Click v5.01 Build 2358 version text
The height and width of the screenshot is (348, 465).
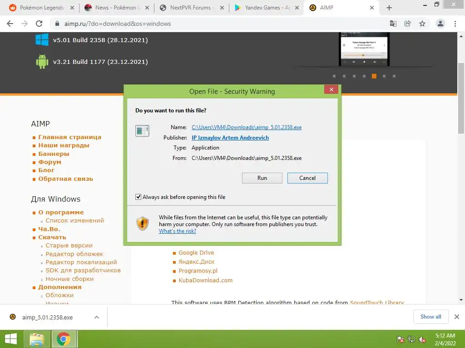pyautogui.click(x=100, y=40)
